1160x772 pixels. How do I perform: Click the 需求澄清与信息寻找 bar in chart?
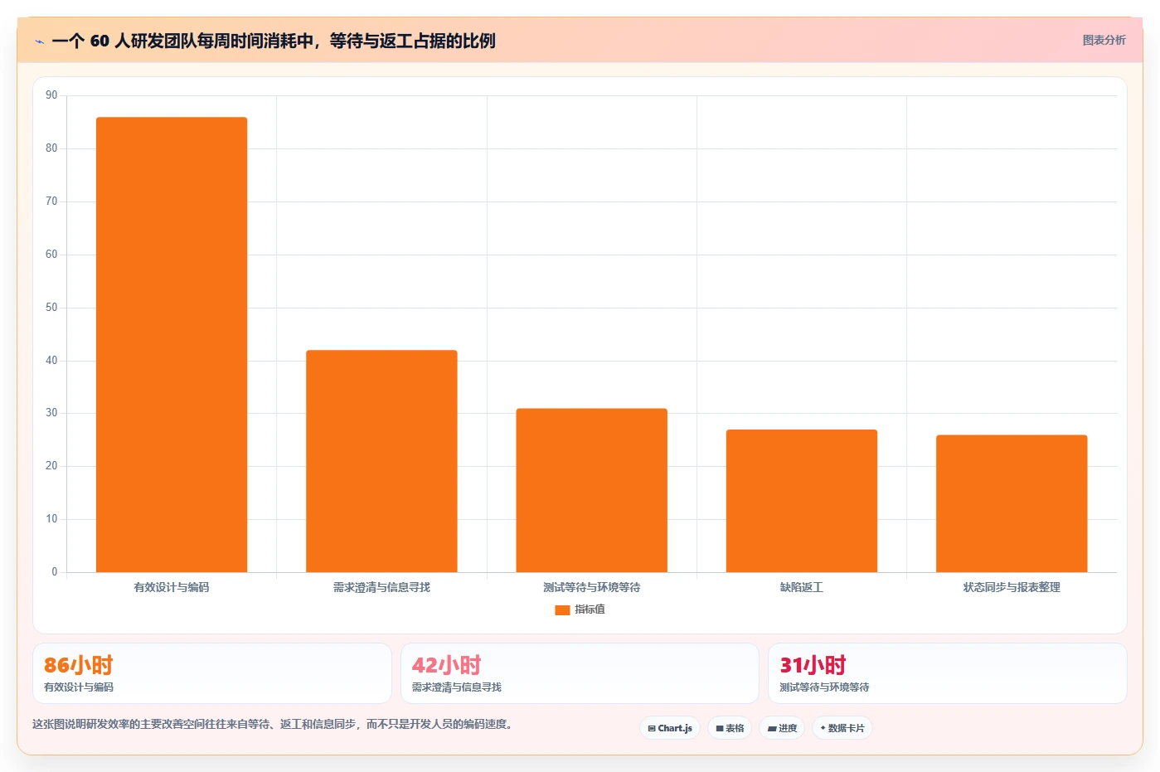click(x=381, y=461)
